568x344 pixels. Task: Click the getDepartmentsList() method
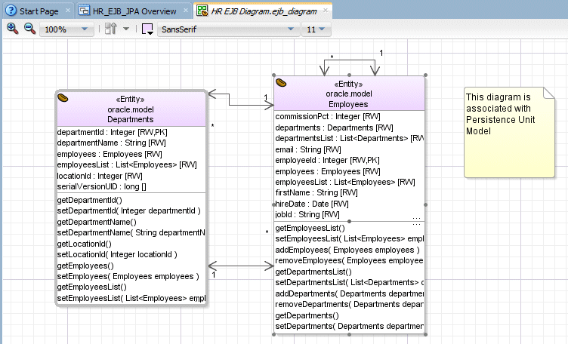313,272
